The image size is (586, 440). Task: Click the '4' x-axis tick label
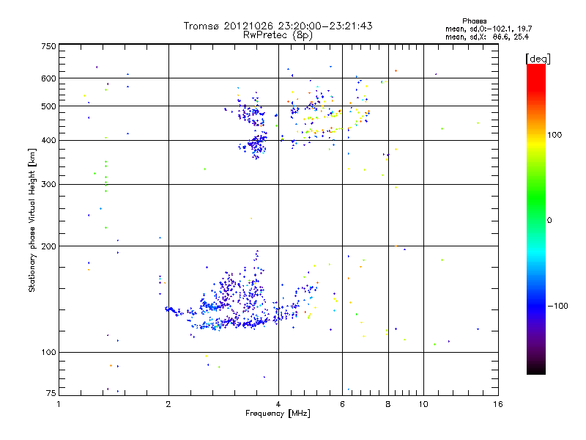[x=278, y=404]
